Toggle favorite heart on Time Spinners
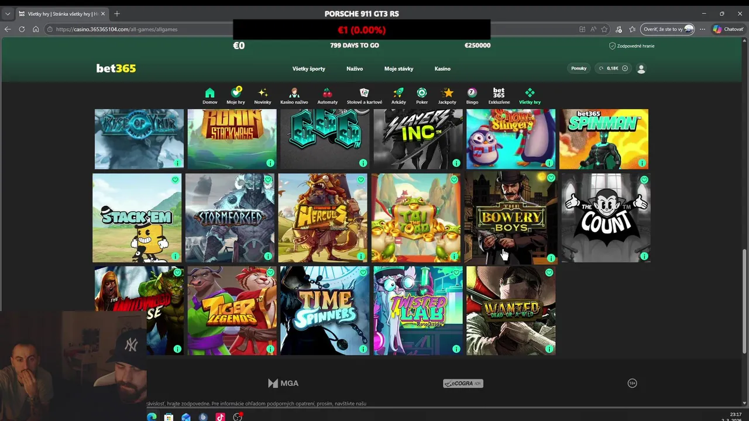The width and height of the screenshot is (749, 421). coord(363,272)
